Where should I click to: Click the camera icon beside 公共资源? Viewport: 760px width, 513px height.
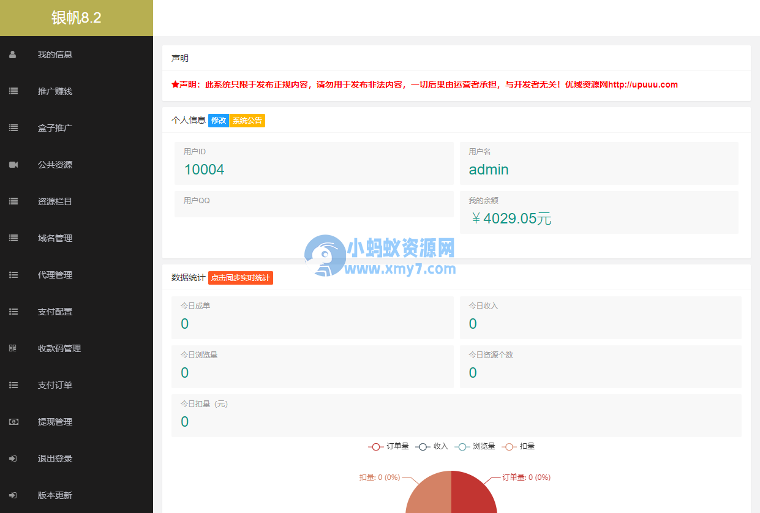pyautogui.click(x=13, y=165)
